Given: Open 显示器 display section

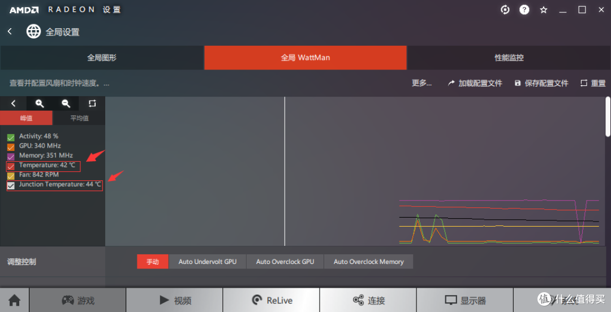Looking at the screenshot, I should (465, 300).
